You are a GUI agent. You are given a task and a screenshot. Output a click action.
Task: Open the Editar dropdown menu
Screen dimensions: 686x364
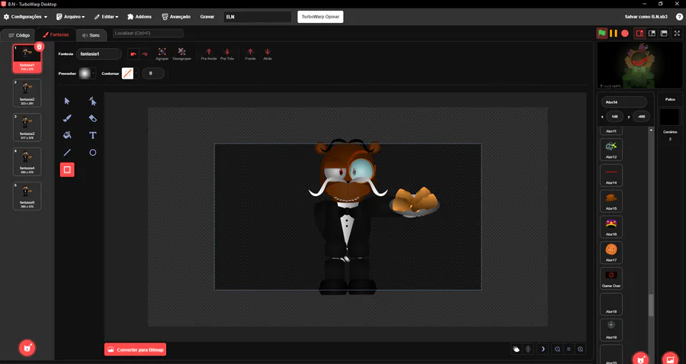point(106,17)
